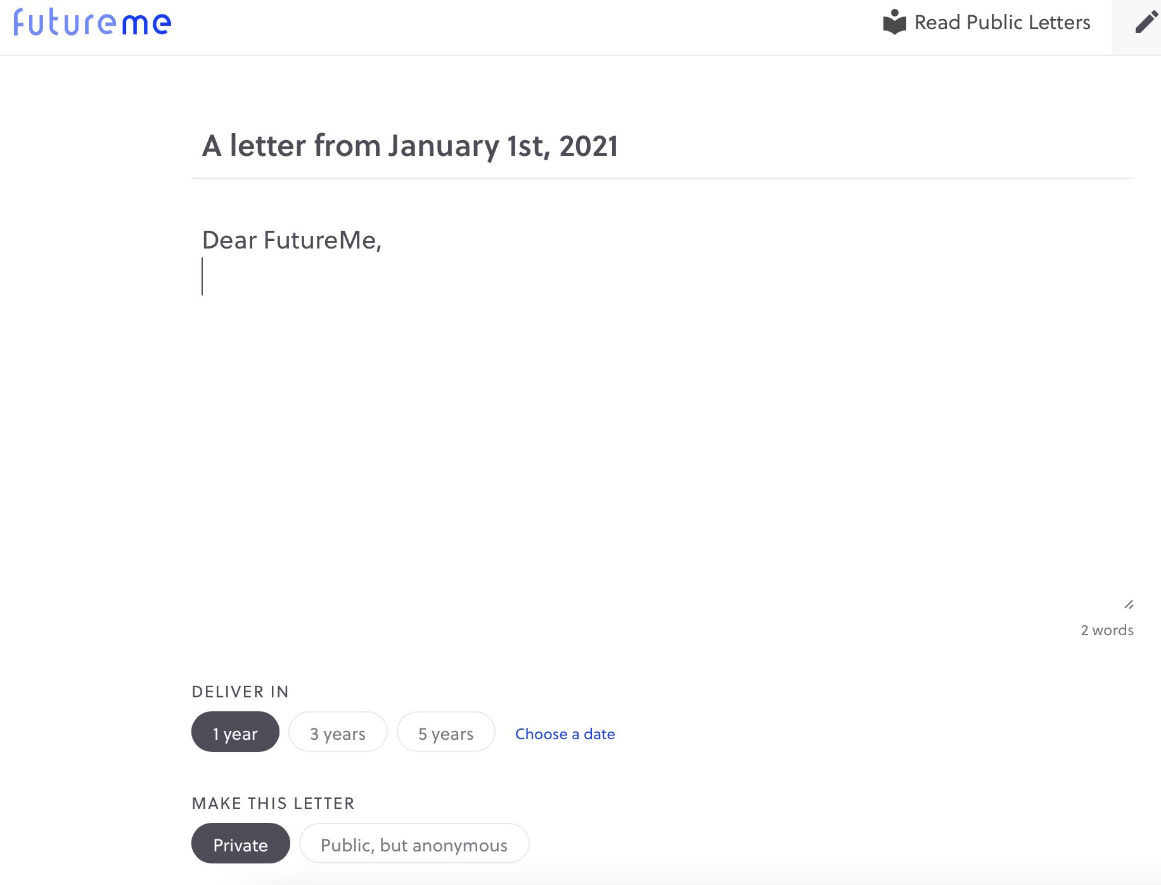This screenshot has height=885, width=1161.
Task: Select the 3 years delivery option
Action: [337, 732]
